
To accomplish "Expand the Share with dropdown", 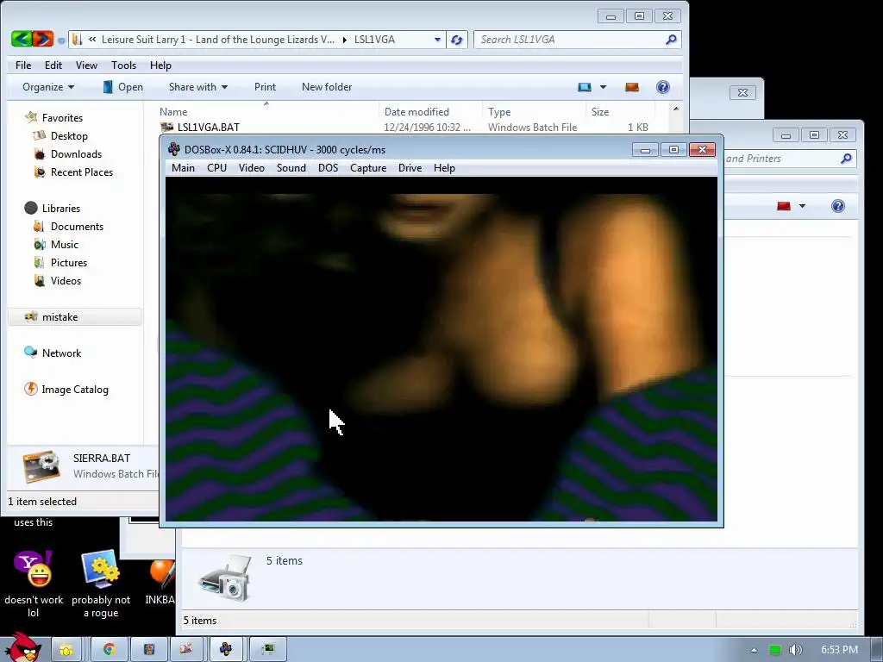I will 198,87.
